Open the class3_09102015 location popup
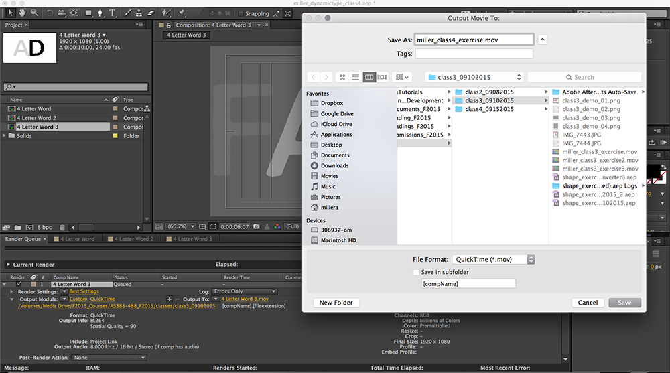The image size is (670, 373). point(474,77)
